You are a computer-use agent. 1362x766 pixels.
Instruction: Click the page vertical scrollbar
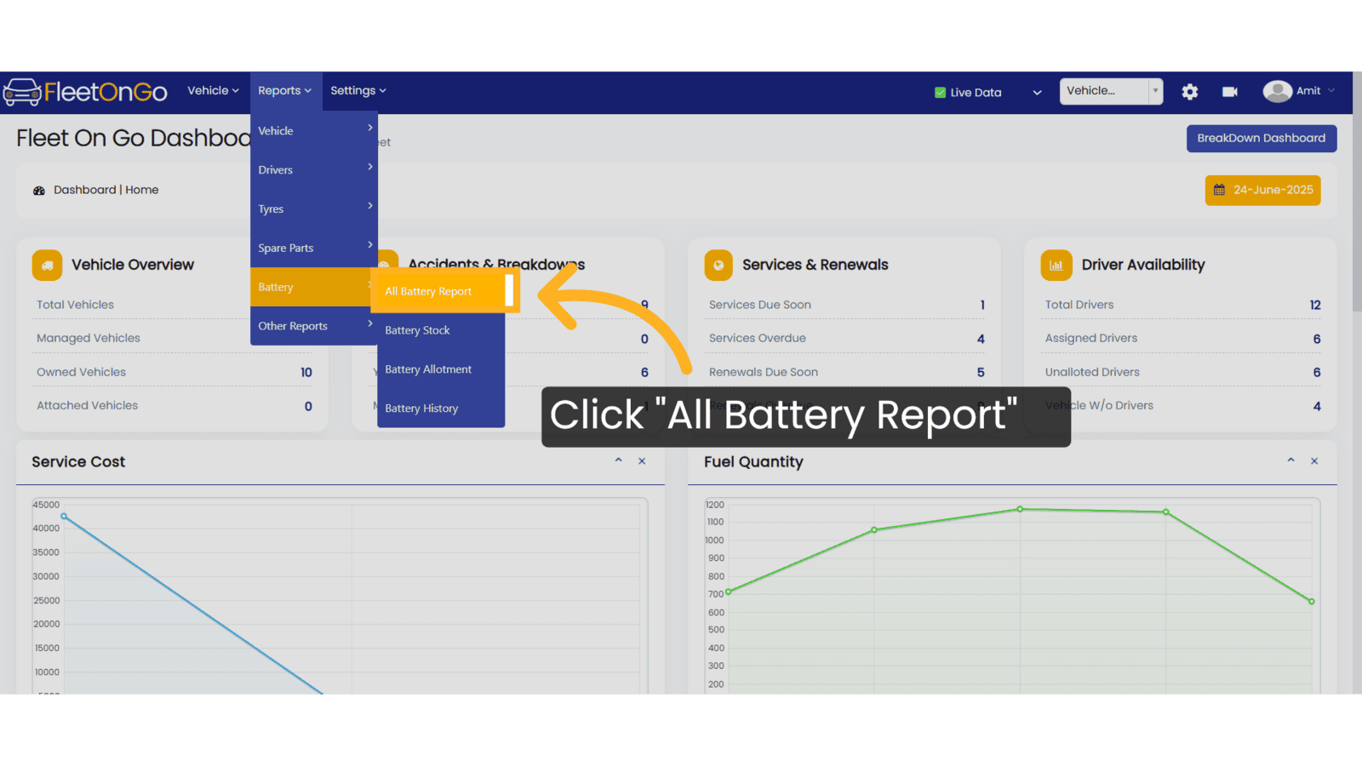coord(1357,191)
